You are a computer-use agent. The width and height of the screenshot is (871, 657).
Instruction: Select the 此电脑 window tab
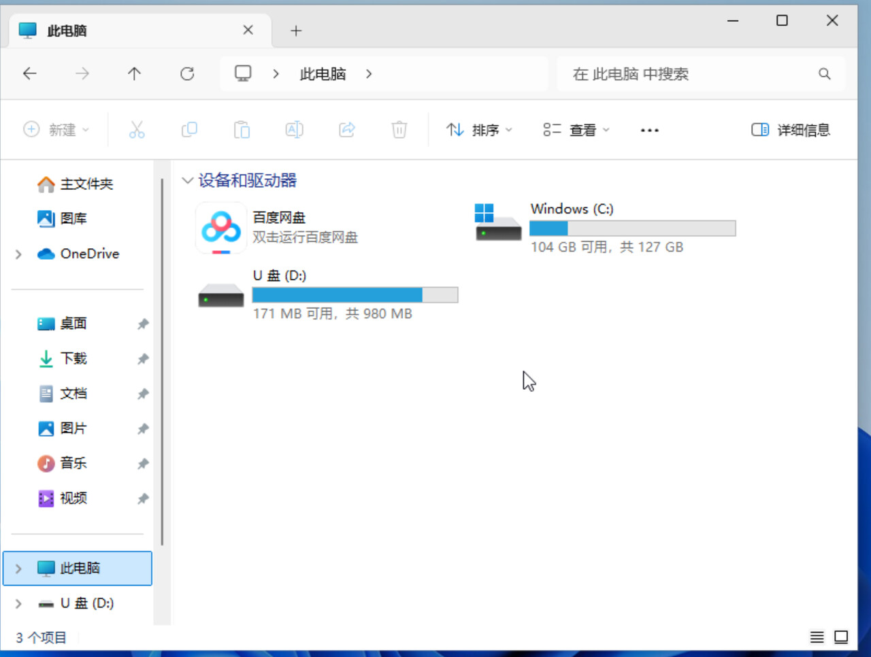140,31
